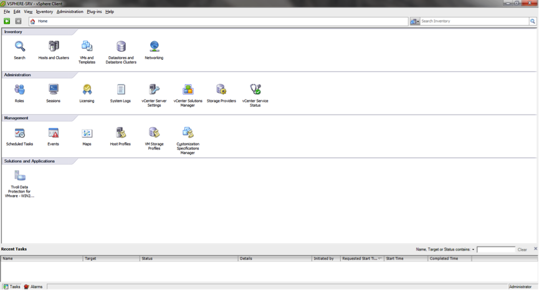539x290 pixels.
Task: Open the Plug-ins menu
Action: [x=94, y=12]
